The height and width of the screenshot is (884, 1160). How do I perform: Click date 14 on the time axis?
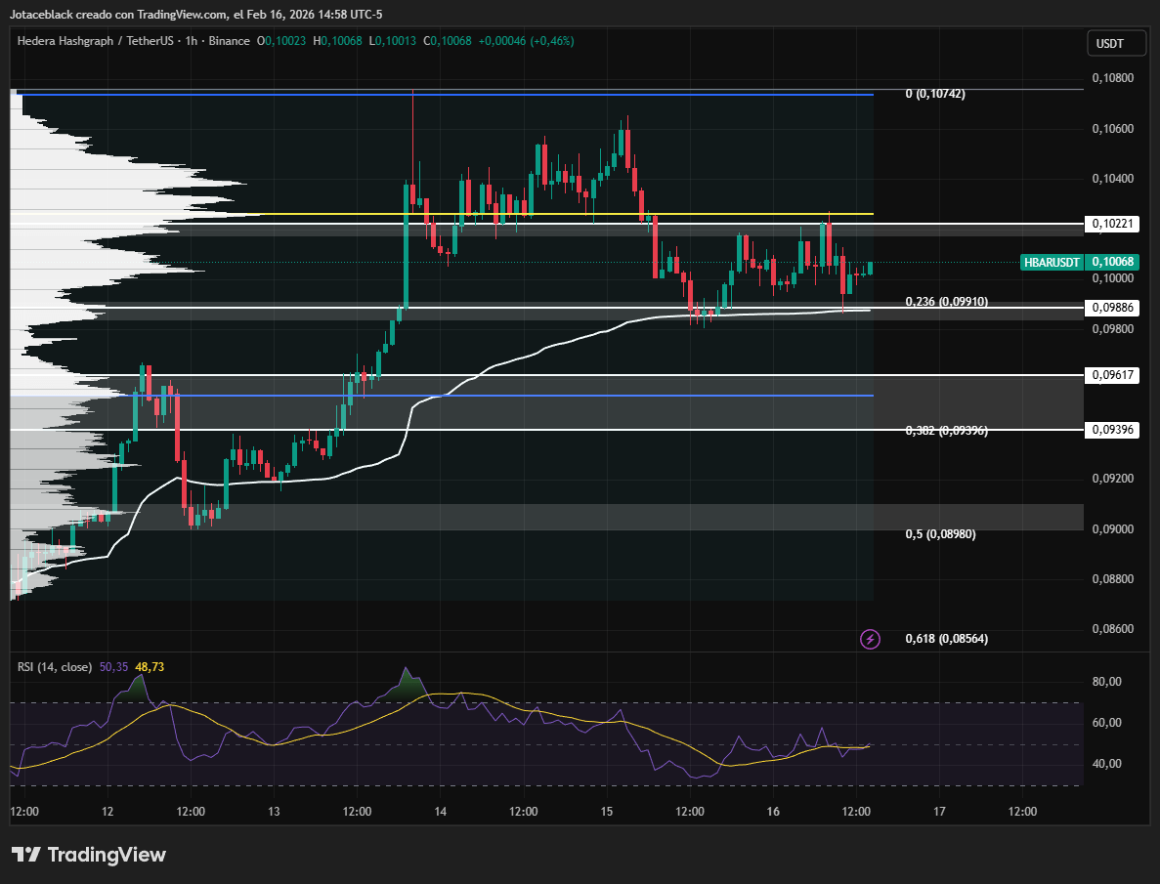click(441, 812)
